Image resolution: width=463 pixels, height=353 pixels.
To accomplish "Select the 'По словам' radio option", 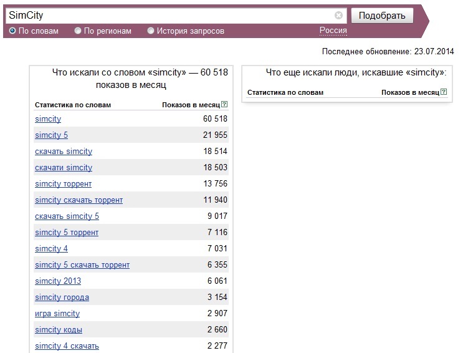I will tap(12, 31).
